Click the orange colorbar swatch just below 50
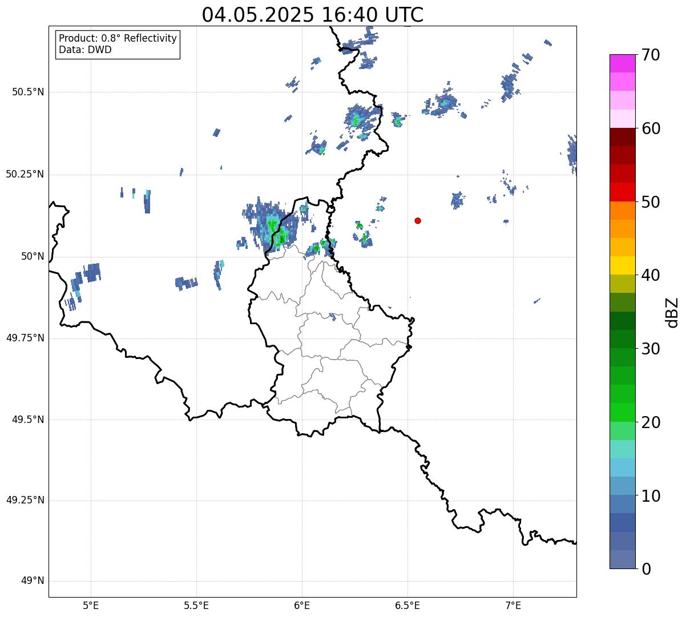Image resolution: width=686 pixels, height=617 pixels. click(623, 211)
